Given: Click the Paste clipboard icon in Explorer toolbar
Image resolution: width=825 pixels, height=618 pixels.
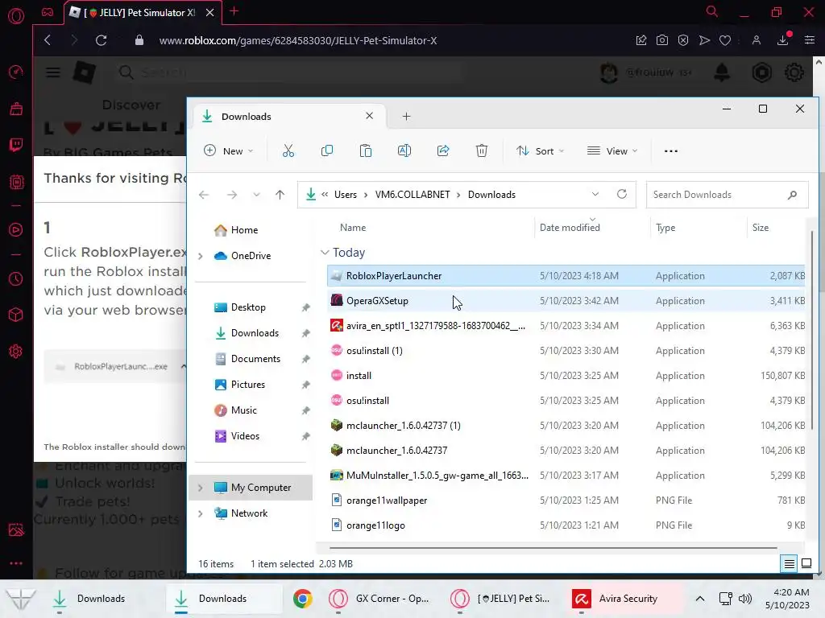Looking at the screenshot, I should (365, 150).
